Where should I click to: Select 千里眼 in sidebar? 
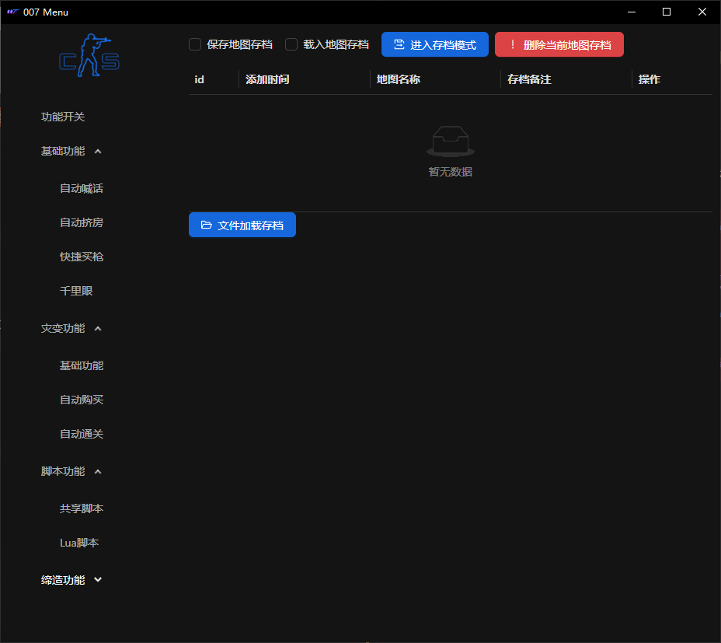tap(76, 291)
